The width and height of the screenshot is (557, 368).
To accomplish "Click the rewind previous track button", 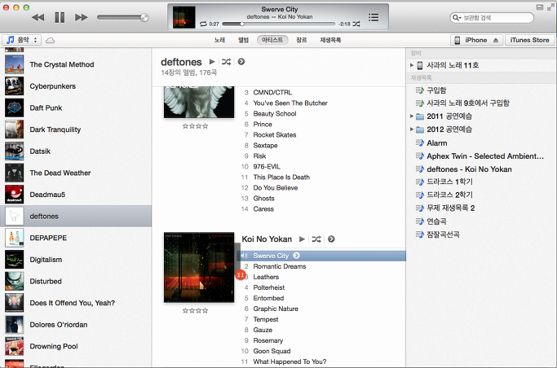I will pyautogui.click(x=38, y=17).
